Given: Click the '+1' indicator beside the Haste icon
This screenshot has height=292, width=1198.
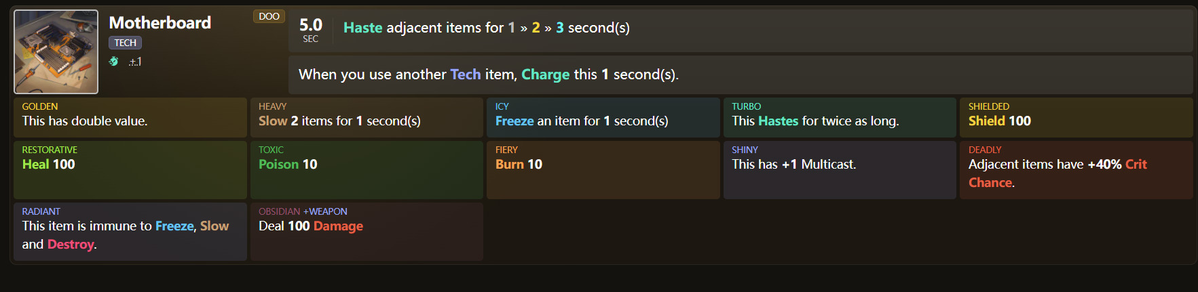Looking at the screenshot, I should [x=135, y=62].
